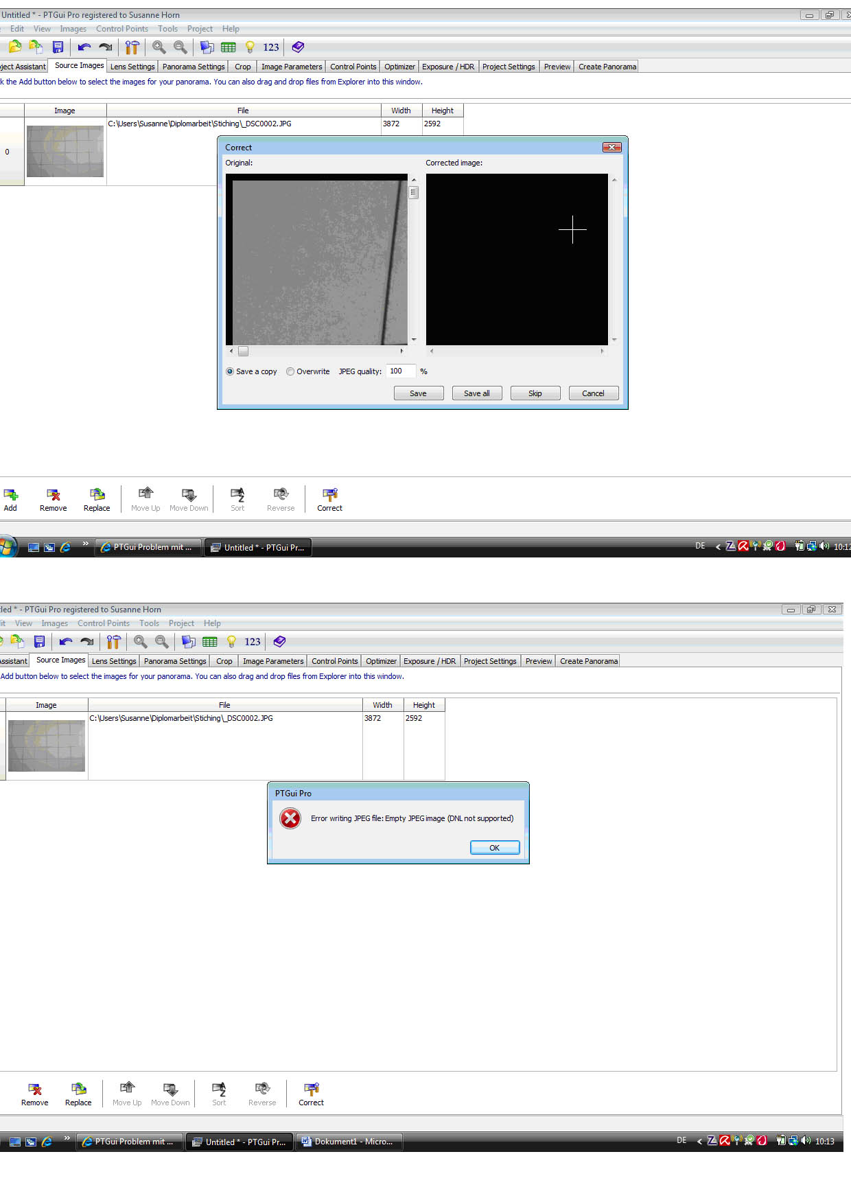851x1200 pixels.
Task: Switch to Exposure / HDR tab in lower window
Action: tap(429, 661)
